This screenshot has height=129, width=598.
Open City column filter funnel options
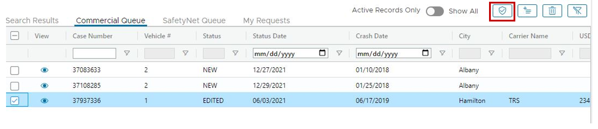pyautogui.click(x=492, y=53)
